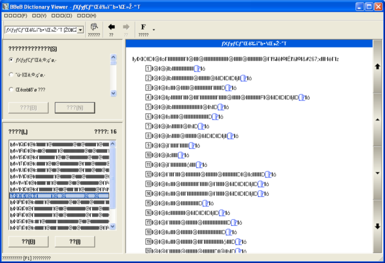Image resolution: width=385 pixels, height=263 pixels.
Task: Select the hand link icon on entry 11
Action: [x=199, y=165]
